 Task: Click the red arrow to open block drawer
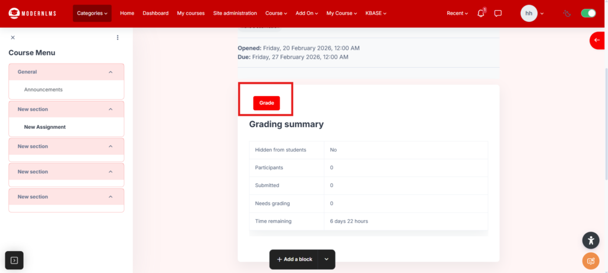(x=597, y=40)
